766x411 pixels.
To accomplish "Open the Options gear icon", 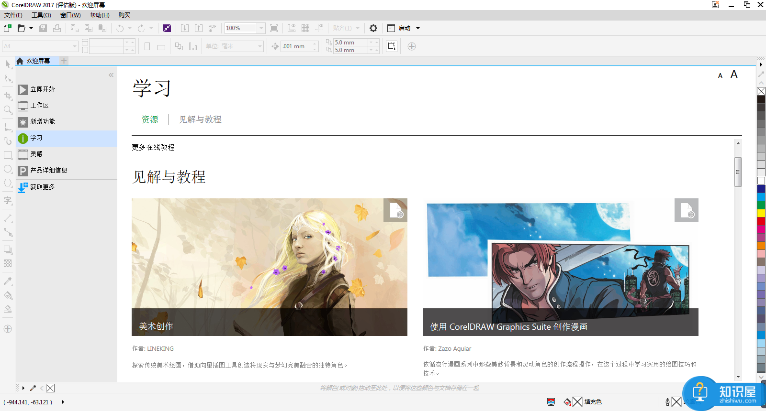I will (373, 28).
